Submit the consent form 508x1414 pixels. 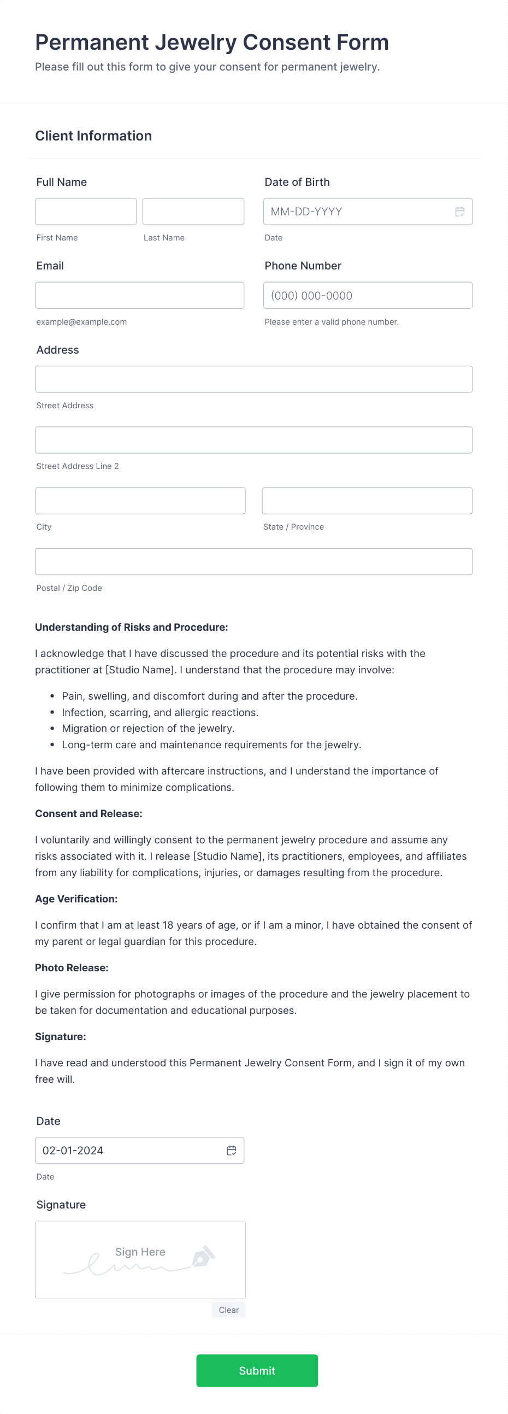pyautogui.click(x=257, y=1371)
